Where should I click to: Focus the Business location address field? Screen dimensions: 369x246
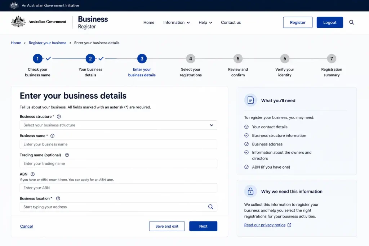point(118,207)
